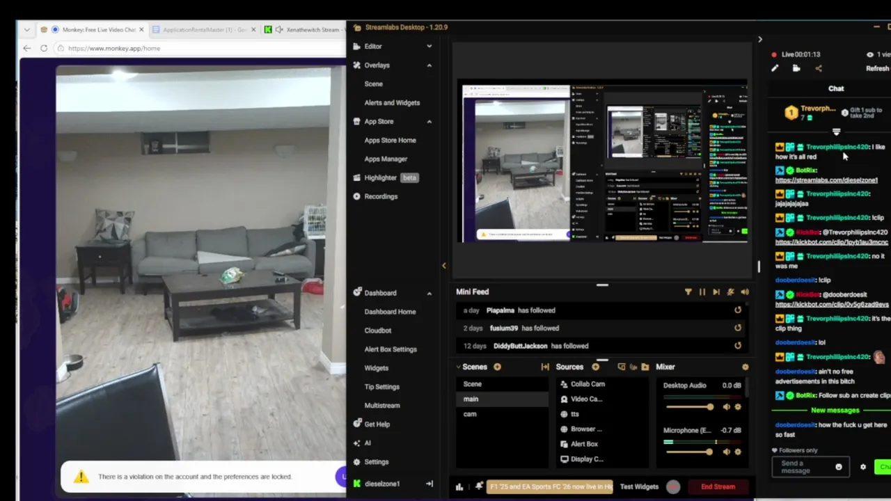Add a new scene with plus icon

(497, 367)
